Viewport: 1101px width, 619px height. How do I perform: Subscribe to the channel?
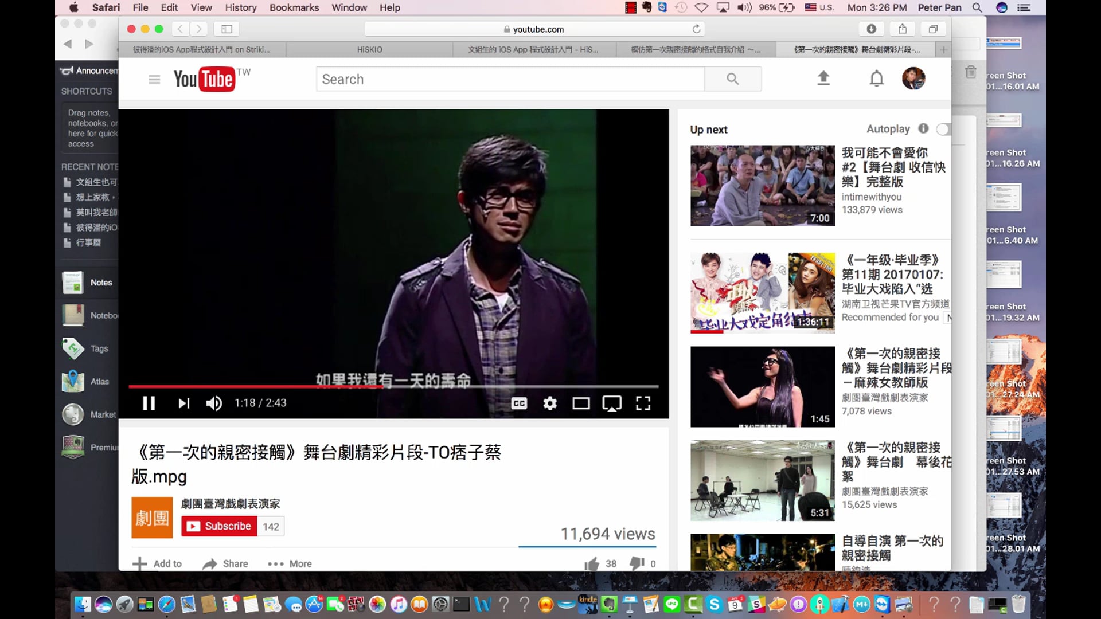tap(219, 526)
